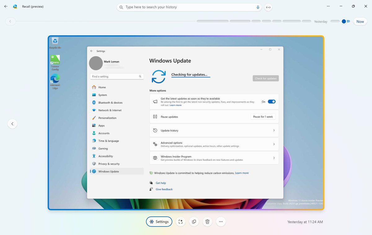
Task: Click the Yesterday timeline label
Action: pyautogui.click(x=321, y=22)
